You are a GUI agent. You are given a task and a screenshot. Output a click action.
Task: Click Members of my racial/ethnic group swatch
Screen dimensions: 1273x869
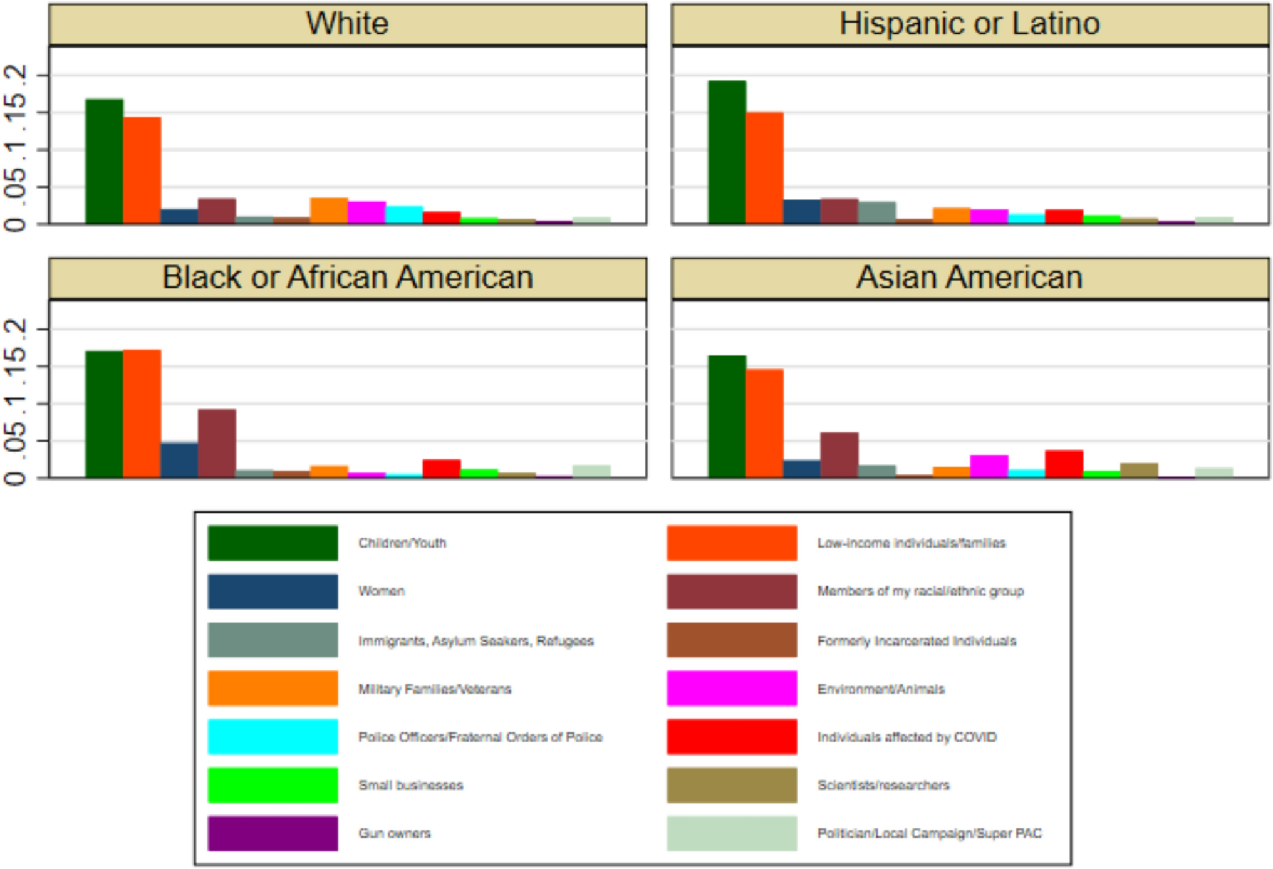(x=731, y=591)
